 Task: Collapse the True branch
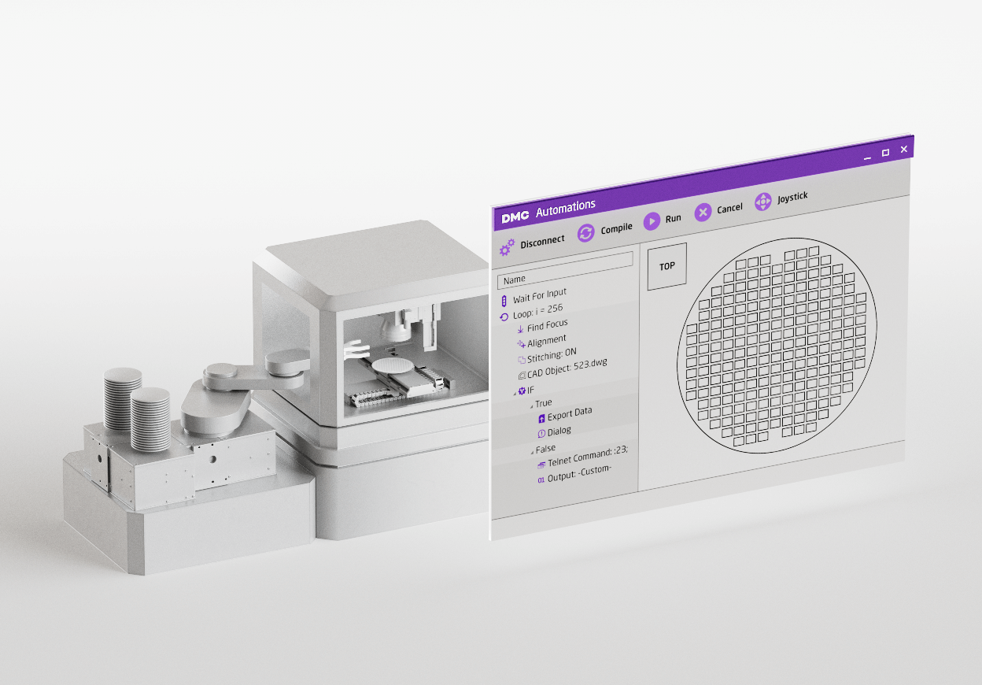531,406
